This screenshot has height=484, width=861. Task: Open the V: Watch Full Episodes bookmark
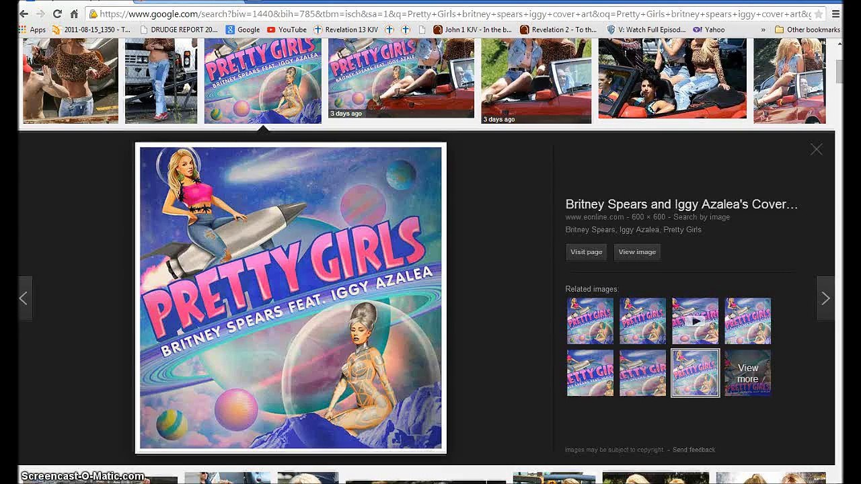tap(646, 30)
